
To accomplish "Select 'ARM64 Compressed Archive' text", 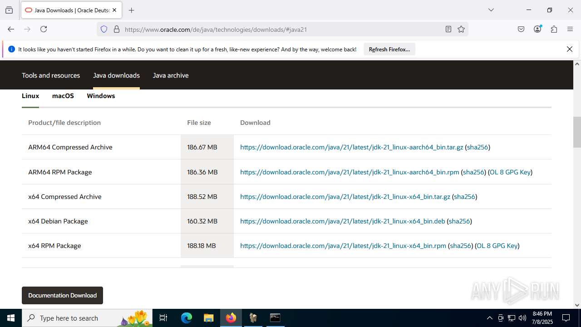I will pyautogui.click(x=70, y=147).
